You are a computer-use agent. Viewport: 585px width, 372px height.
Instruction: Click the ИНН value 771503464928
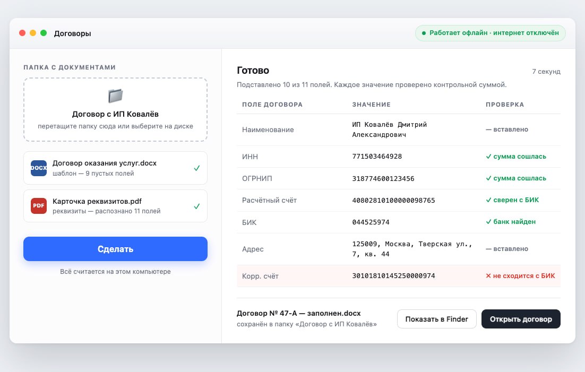click(x=377, y=157)
